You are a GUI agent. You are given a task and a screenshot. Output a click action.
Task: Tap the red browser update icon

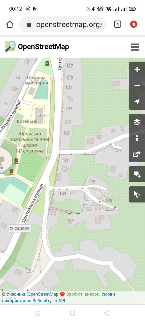pyautogui.click(x=134, y=24)
